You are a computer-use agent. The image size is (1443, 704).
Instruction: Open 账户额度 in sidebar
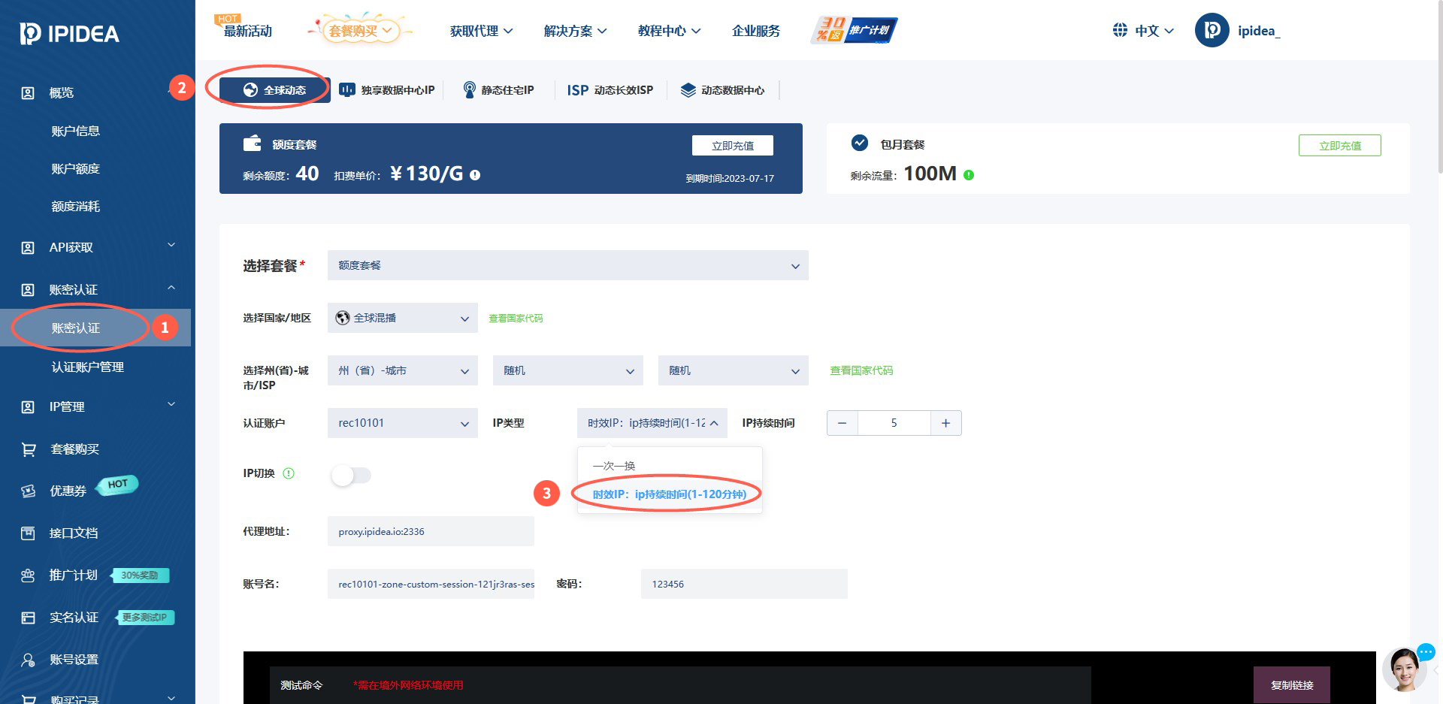click(75, 168)
